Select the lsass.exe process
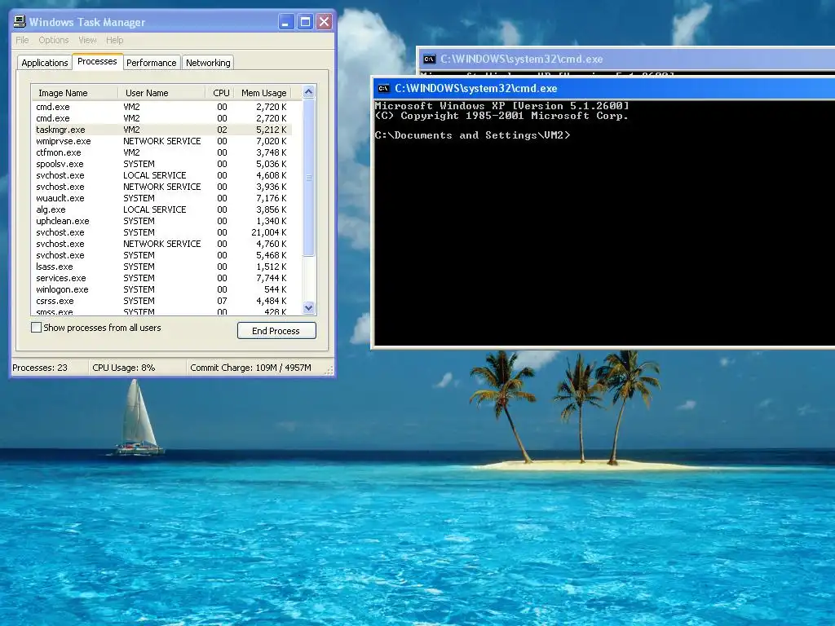Viewport: 835px width, 626px height. click(162, 267)
